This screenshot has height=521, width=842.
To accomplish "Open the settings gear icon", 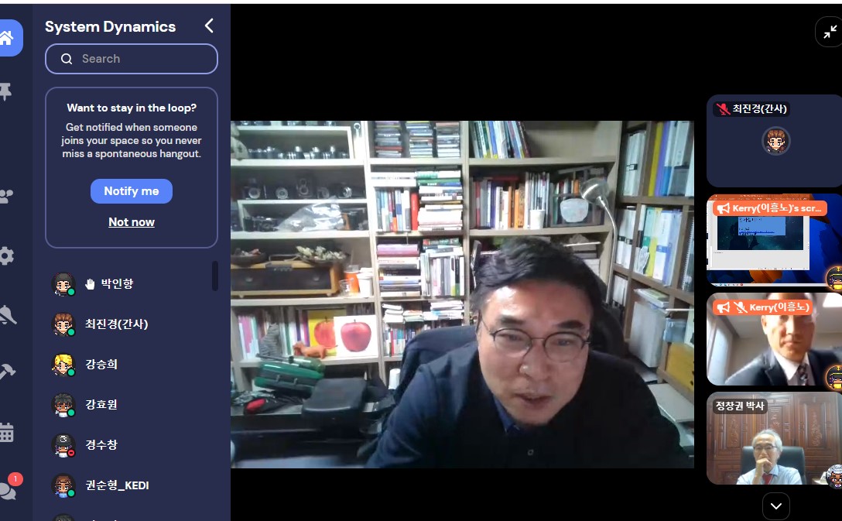I will click(x=7, y=256).
